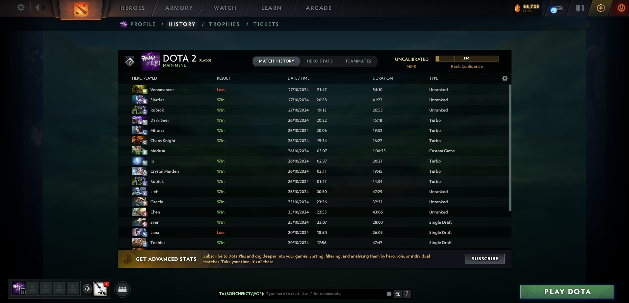Viewport: 629px width, 303px height.
Task: Open the ARMORY menu
Action: point(179,8)
